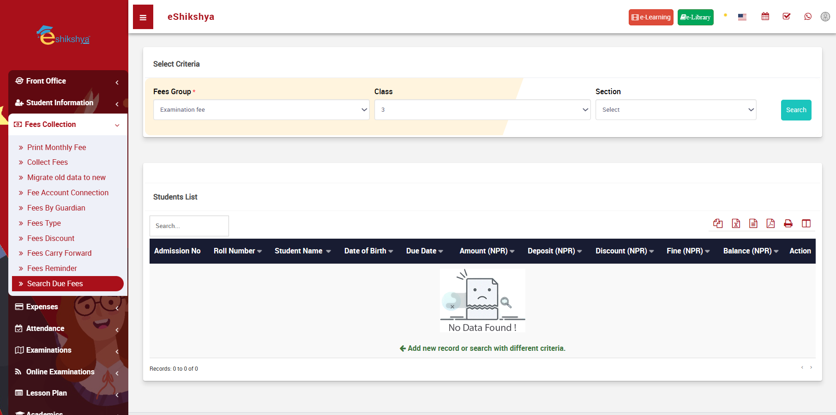Open Fees Carry Forward page
This screenshot has height=415, width=836.
point(59,253)
